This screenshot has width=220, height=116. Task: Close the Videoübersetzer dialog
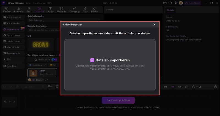pyautogui.click(x=154, y=24)
